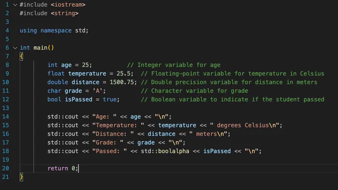The width and height of the screenshot is (338, 190).
Task: Click the "Age: " string literal
Action: (x=104, y=117)
